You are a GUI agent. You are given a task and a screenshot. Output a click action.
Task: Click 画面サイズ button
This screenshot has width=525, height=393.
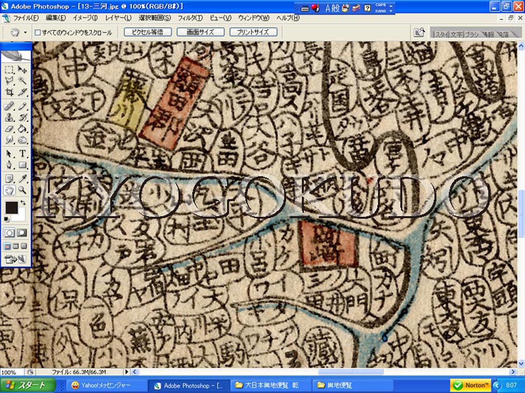point(200,32)
